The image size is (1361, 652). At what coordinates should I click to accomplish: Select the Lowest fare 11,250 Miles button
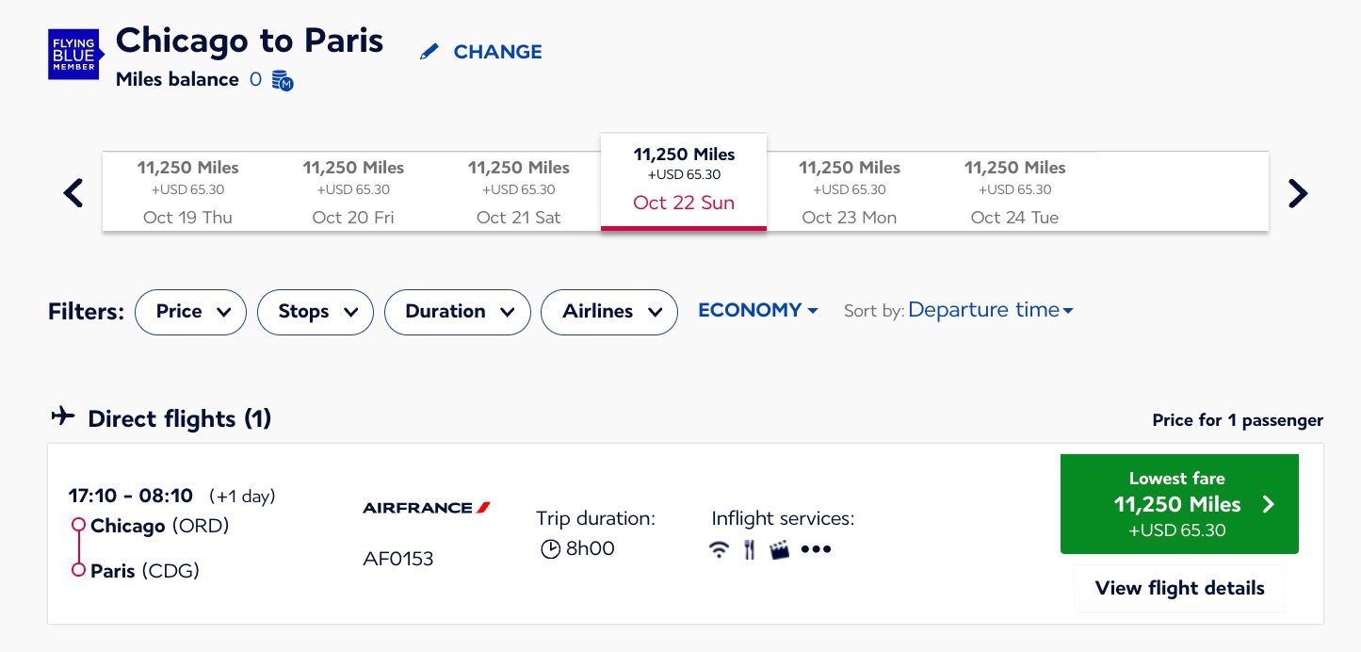click(x=1179, y=503)
